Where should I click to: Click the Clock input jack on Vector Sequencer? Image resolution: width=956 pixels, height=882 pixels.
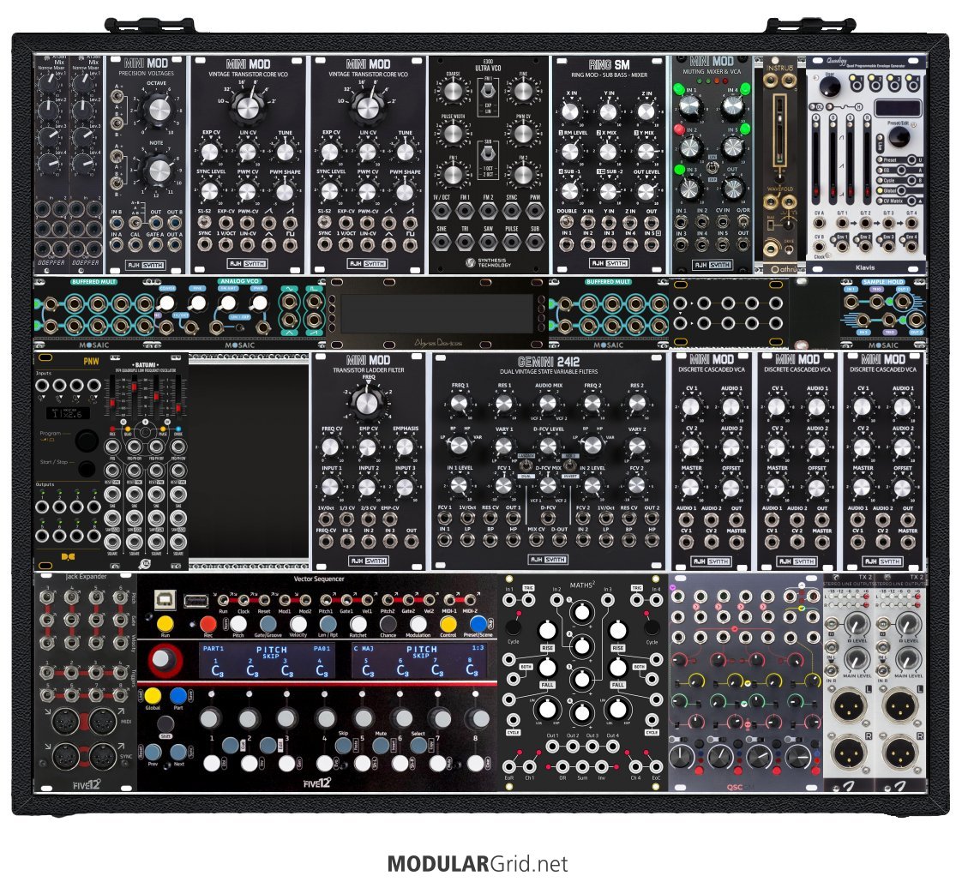[244, 600]
